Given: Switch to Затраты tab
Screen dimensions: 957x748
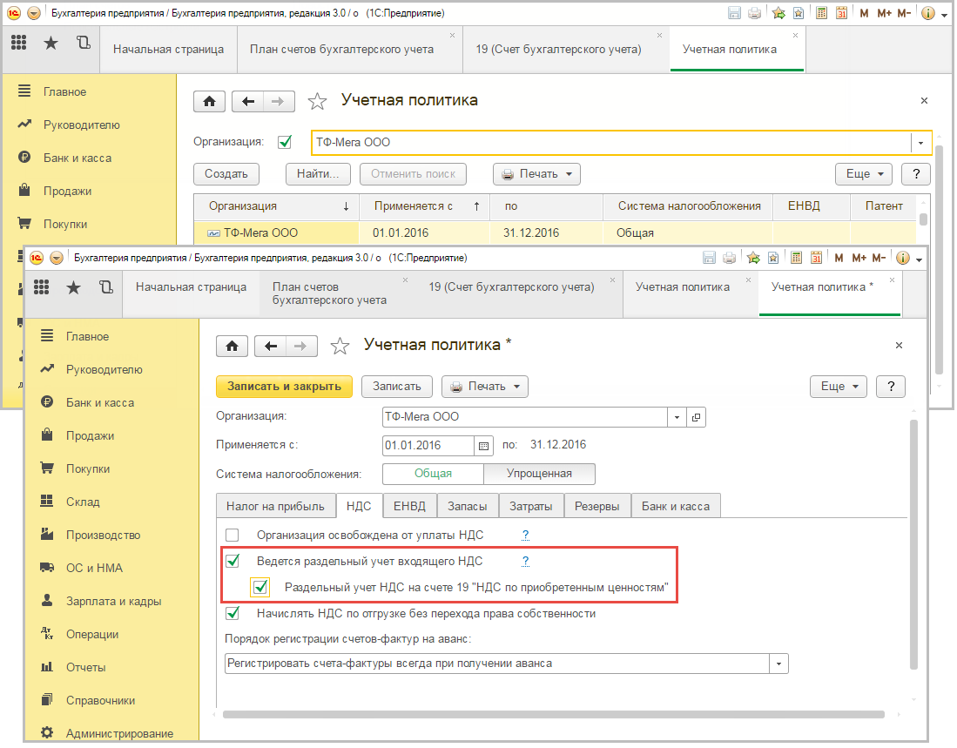Looking at the screenshot, I should coord(530,506).
